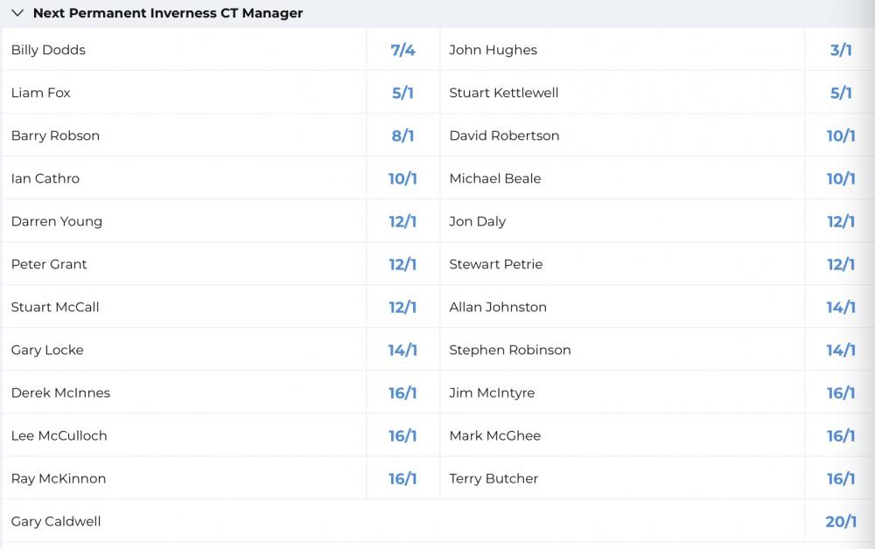875x549 pixels.
Task: Choose Stuart Kettlewell 5/1 odds
Action: pyautogui.click(x=840, y=93)
